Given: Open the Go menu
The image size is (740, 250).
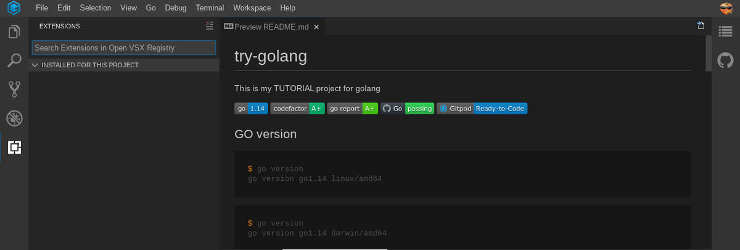Looking at the screenshot, I should 151,8.
